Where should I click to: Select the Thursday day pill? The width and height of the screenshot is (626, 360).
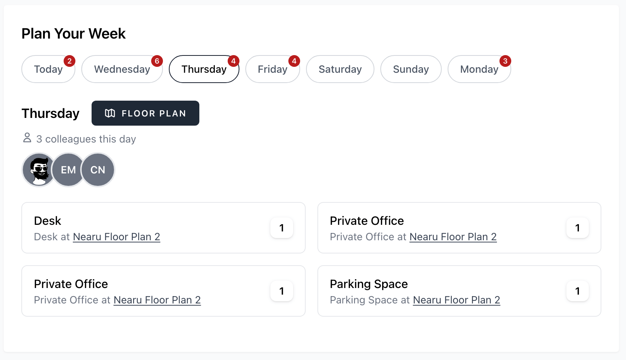pos(204,69)
